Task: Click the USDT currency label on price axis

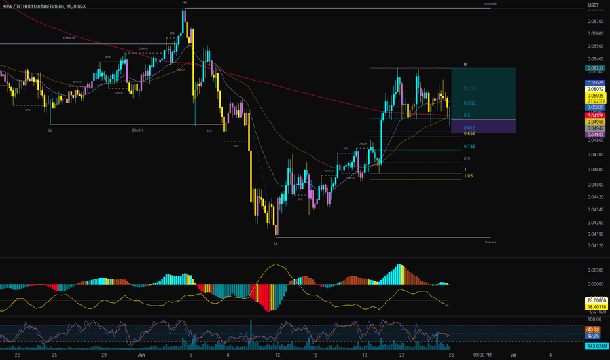Action: (593, 5)
